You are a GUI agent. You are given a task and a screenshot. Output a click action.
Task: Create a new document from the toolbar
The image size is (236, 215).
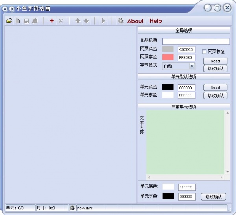(x=18, y=21)
